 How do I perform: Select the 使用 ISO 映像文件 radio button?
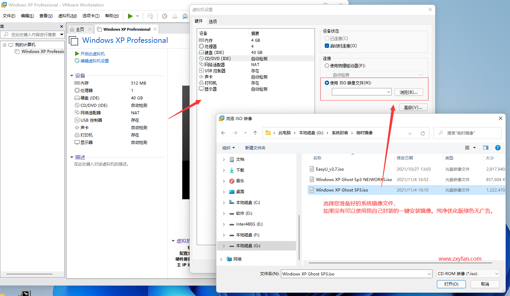(x=326, y=83)
